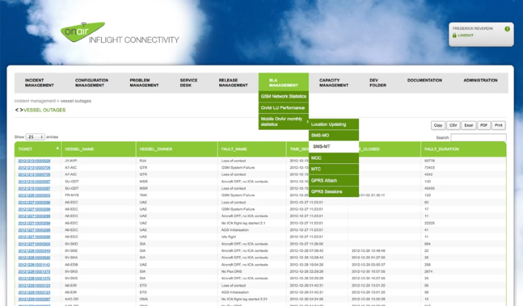Click the green help question mark icon
This screenshot has height=306, width=523.
click(x=507, y=29)
